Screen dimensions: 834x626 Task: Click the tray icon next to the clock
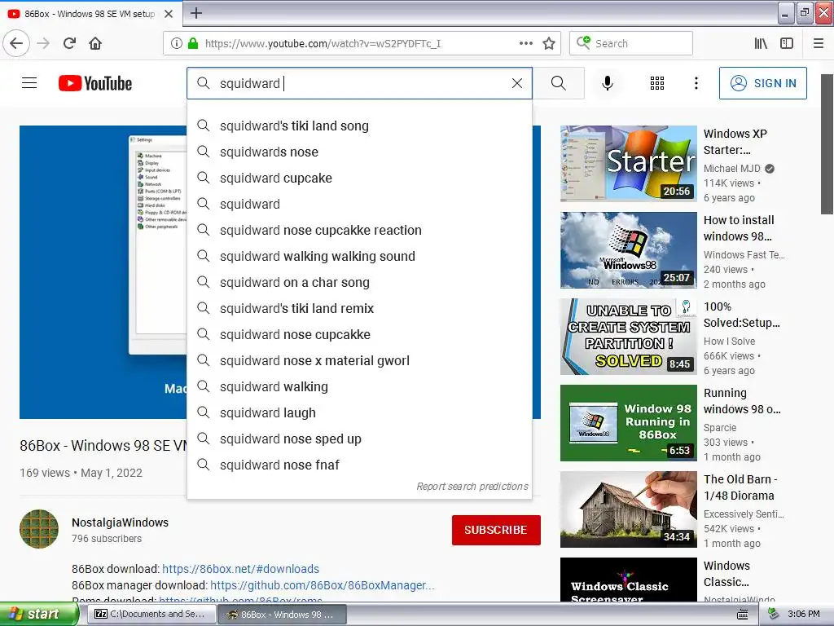(774, 615)
